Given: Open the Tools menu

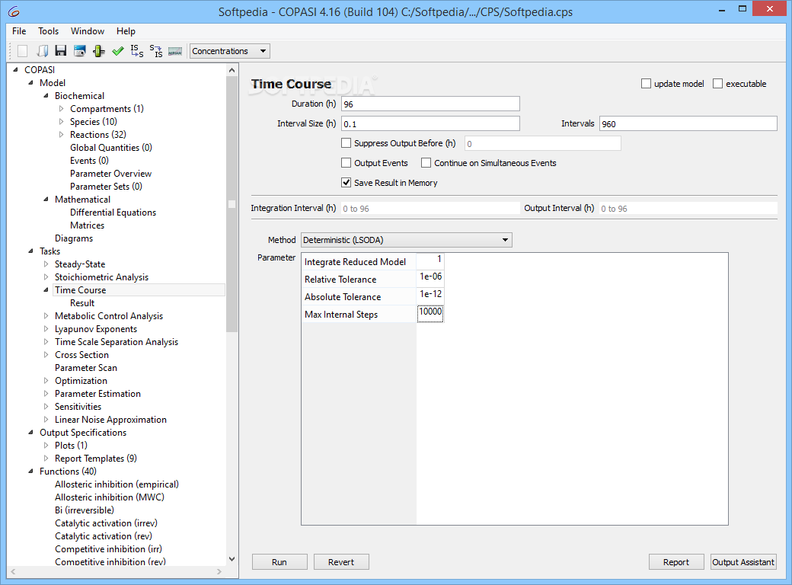Looking at the screenshot, I should (49, 30).
